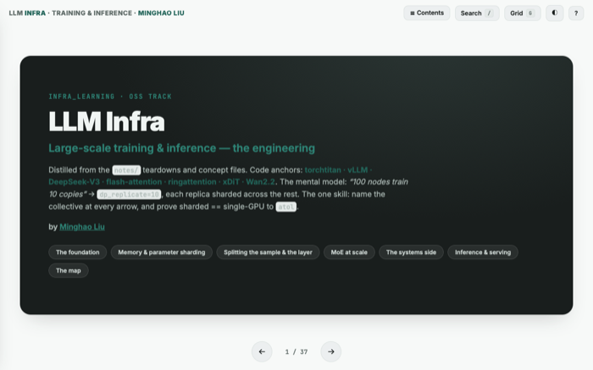Viewport: 593px width, 370px height.
Task: Open the flash-attention code anchor link
Action: tap(134, 182)
